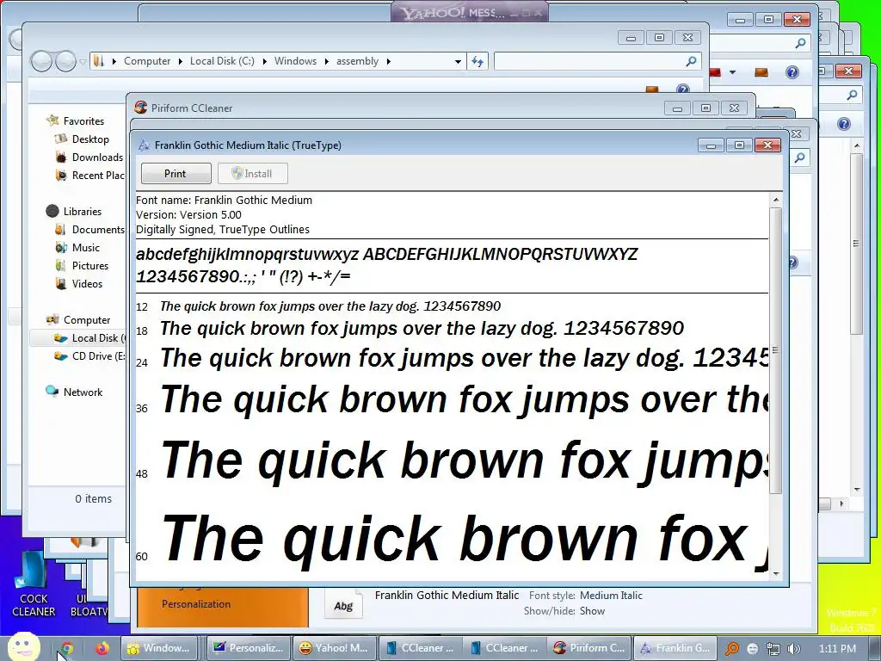Switch to the Personaliz... taskbar button
The height and width of the screenshot is (661, 881).
pyautogui.click(x=249, y=648)
